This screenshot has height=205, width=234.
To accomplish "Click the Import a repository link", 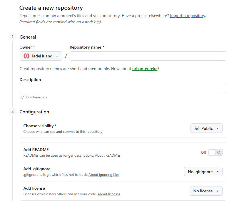I will pyautogui.click(x=188, y=16).
